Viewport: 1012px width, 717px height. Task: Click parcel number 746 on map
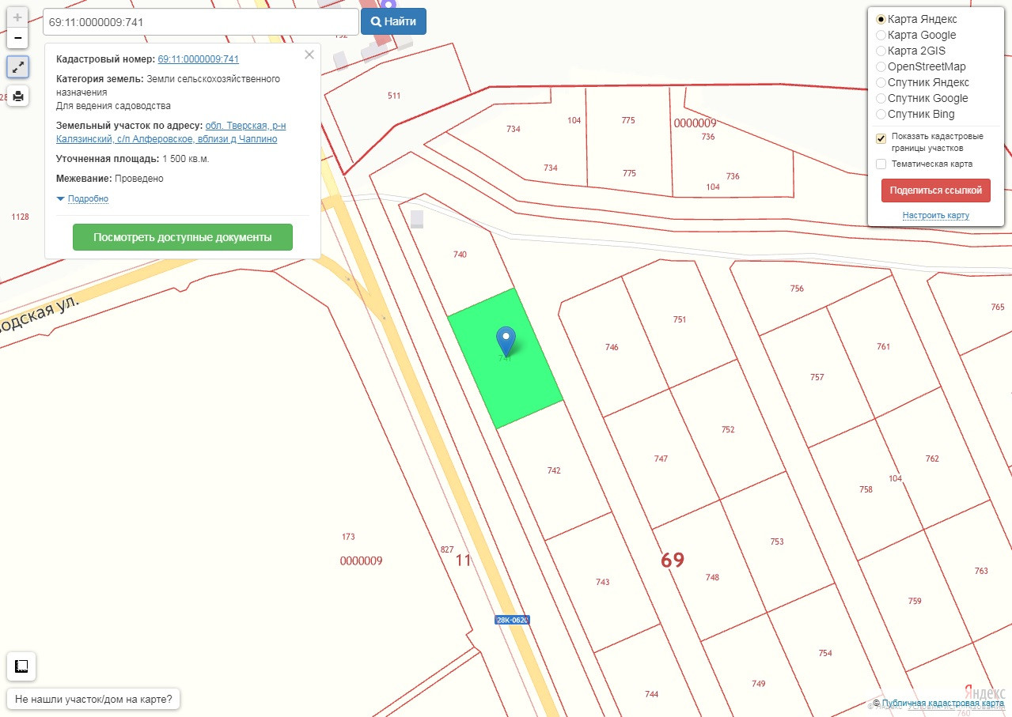(612, 347)
